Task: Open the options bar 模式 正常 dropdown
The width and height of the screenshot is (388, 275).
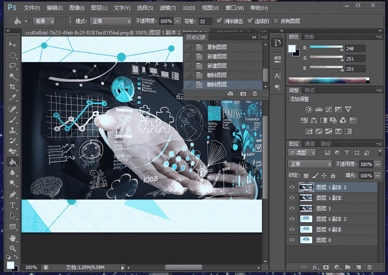Action: pos(111,21)
